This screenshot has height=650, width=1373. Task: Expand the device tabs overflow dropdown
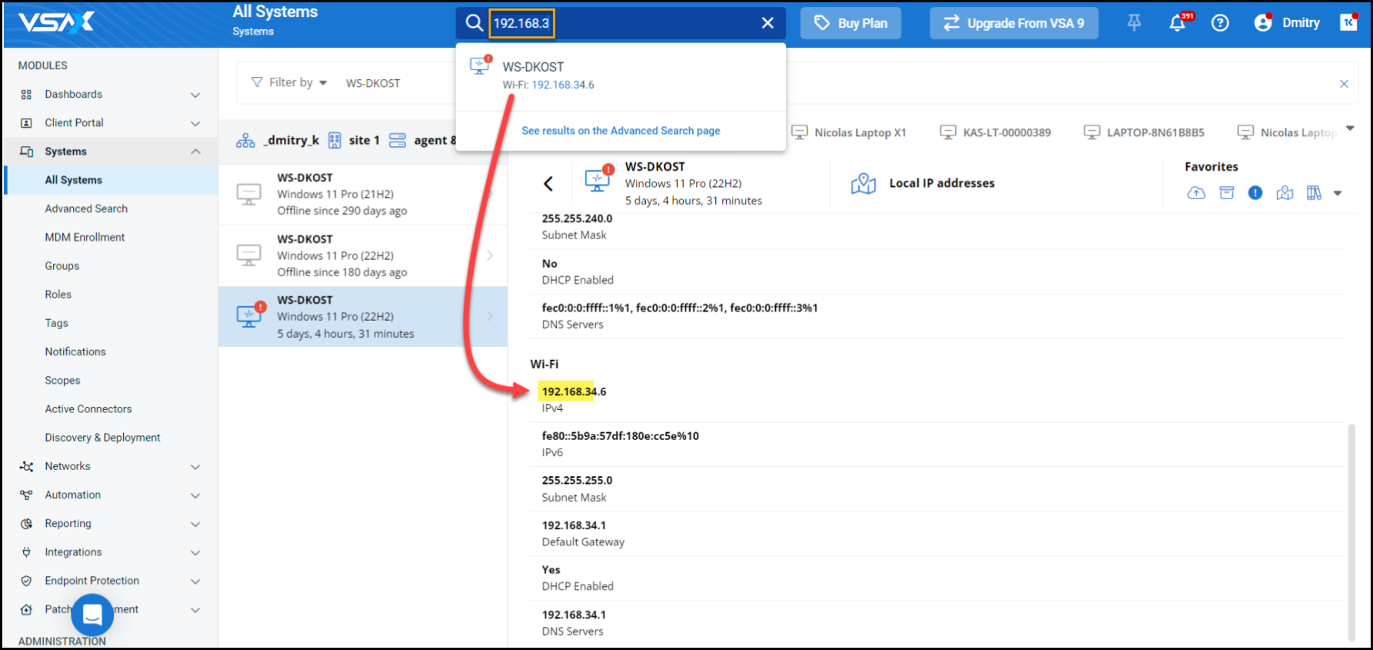click(1350, 128)
